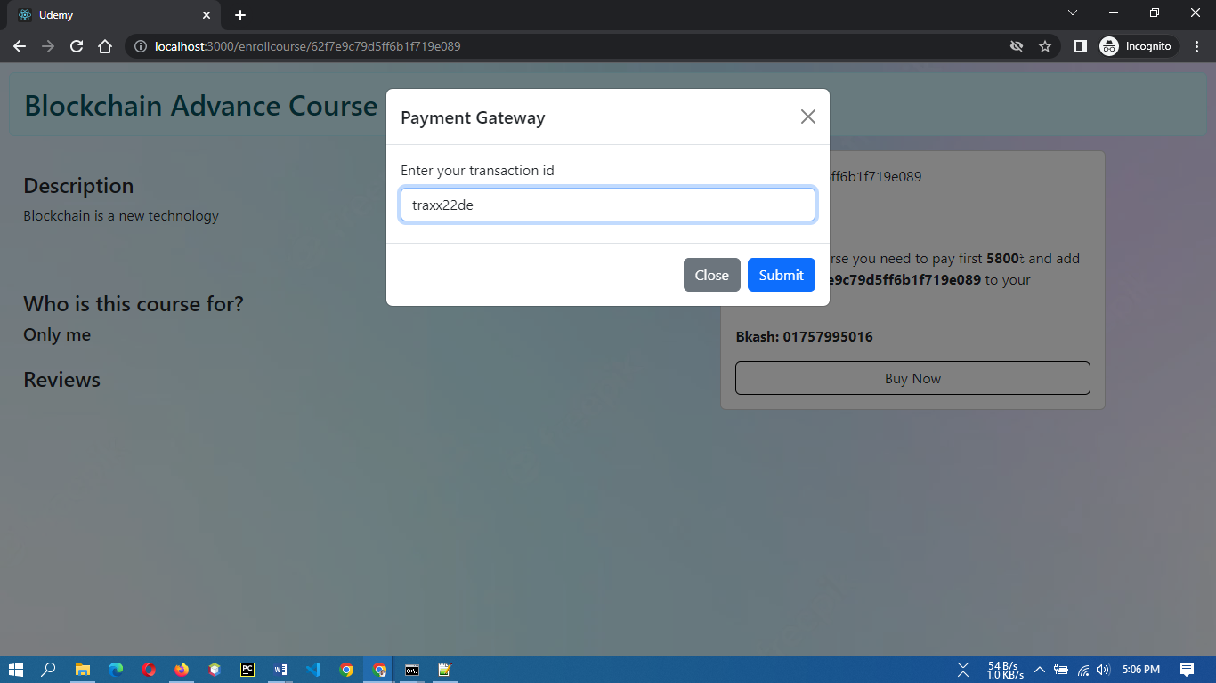Toggle the bookmark star for this page
The height and width of the screenshot is (683, 1216).
1044,45
